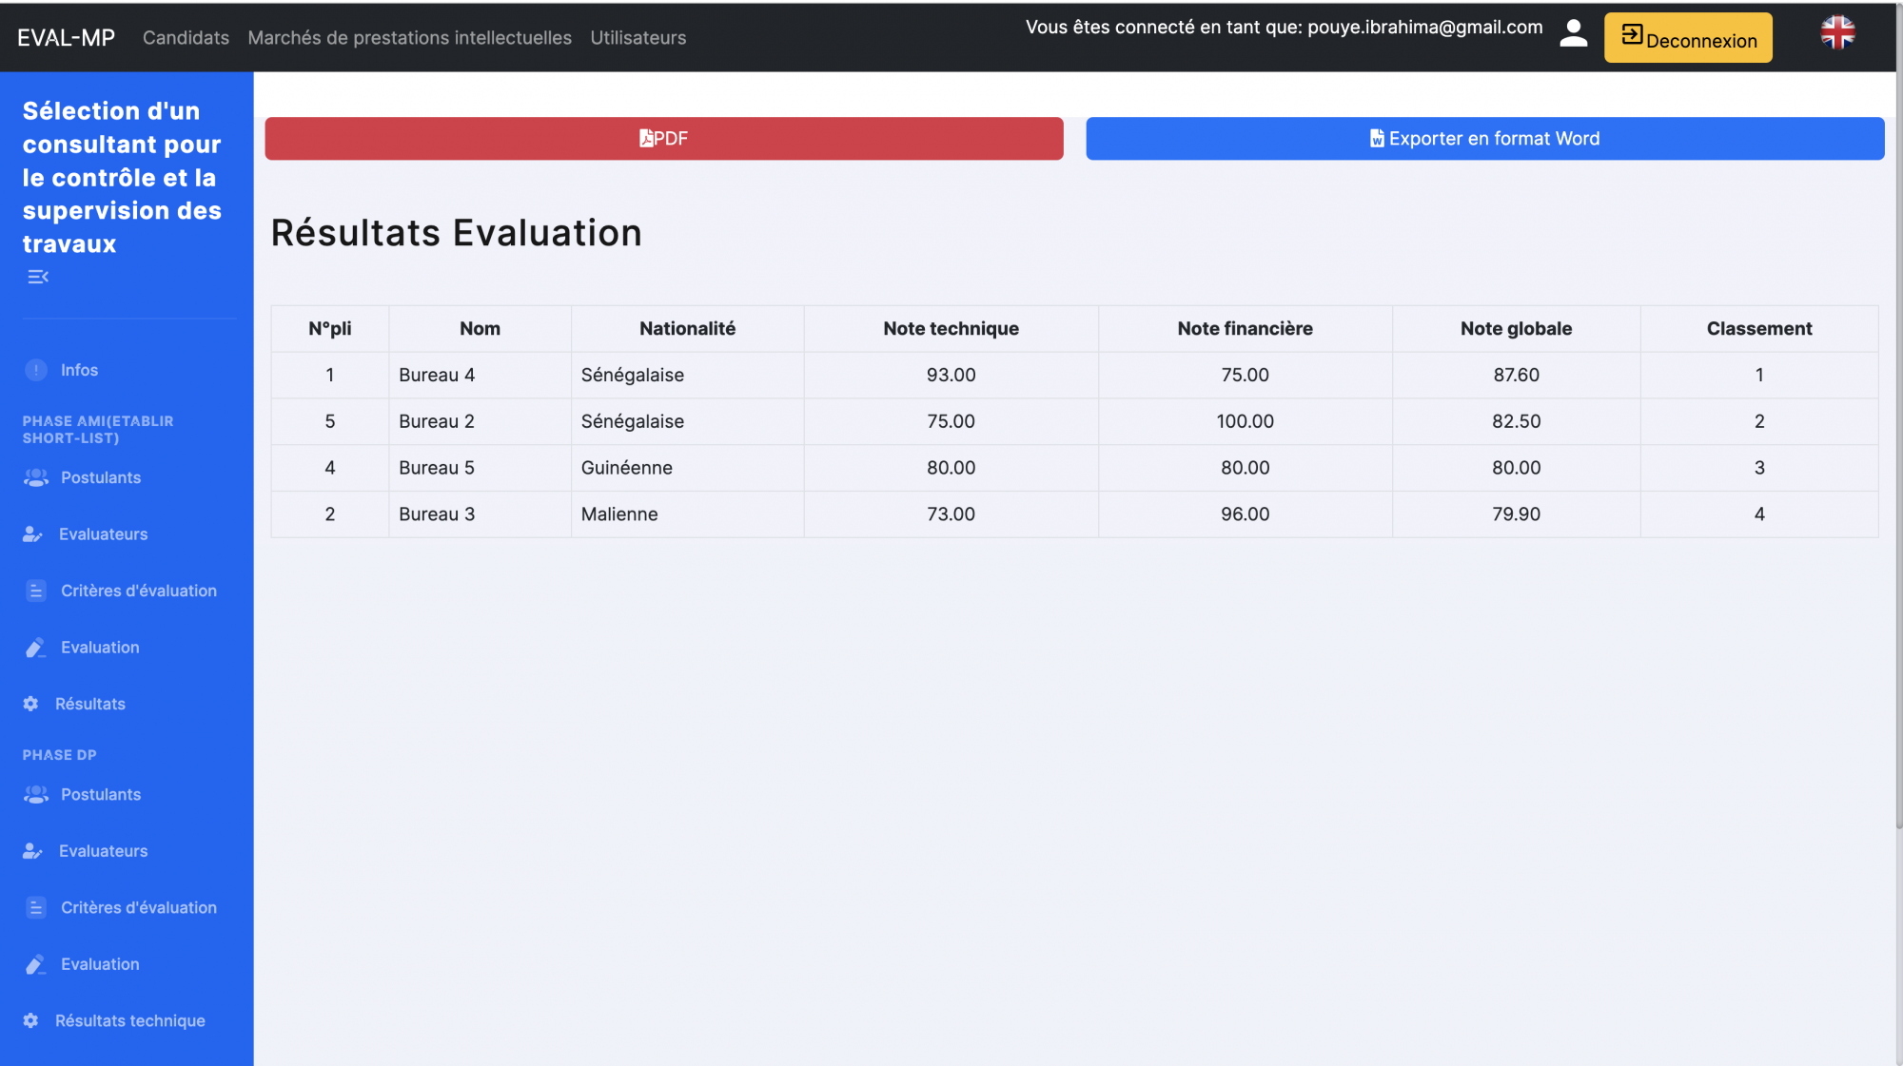Collapse sidebar with the menu toggle icon
Image resolution: width=1903 pixels, height=1066 pixels.
coord(38,277)
